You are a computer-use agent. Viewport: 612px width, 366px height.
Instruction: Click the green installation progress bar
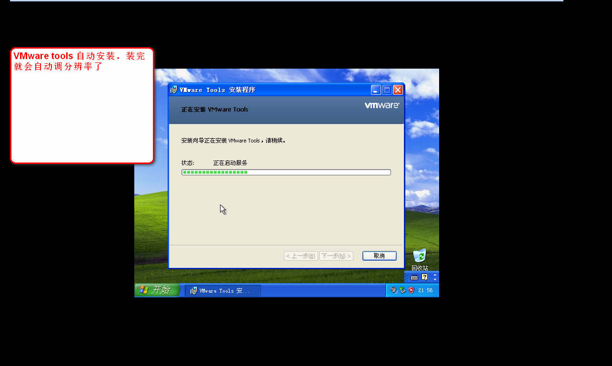click(286, 172)
